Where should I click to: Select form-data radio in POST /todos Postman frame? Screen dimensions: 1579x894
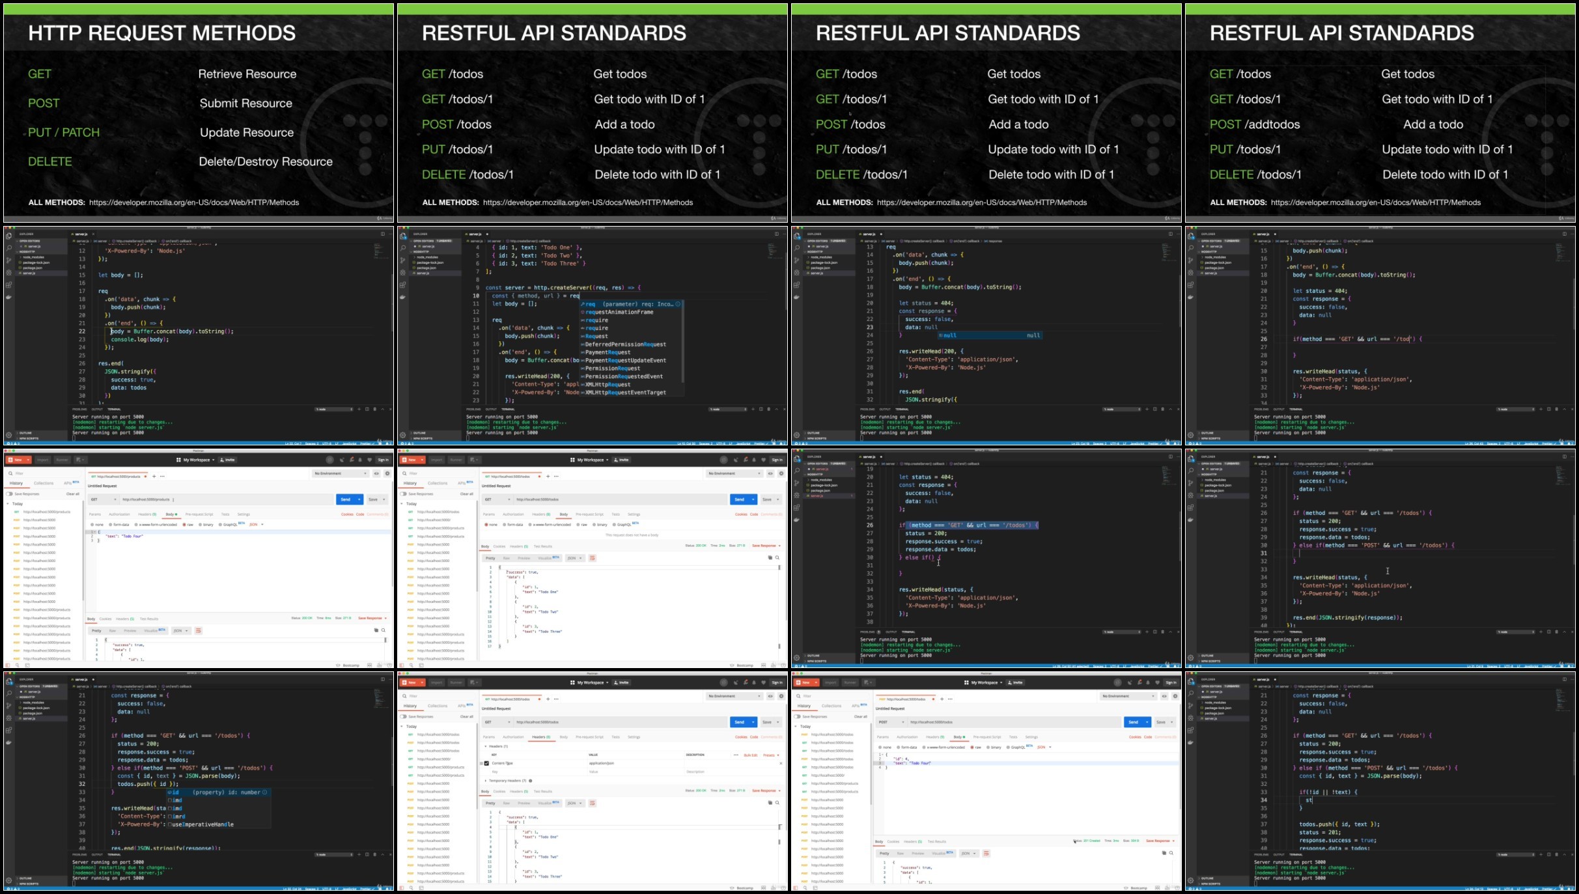[898, 747]
